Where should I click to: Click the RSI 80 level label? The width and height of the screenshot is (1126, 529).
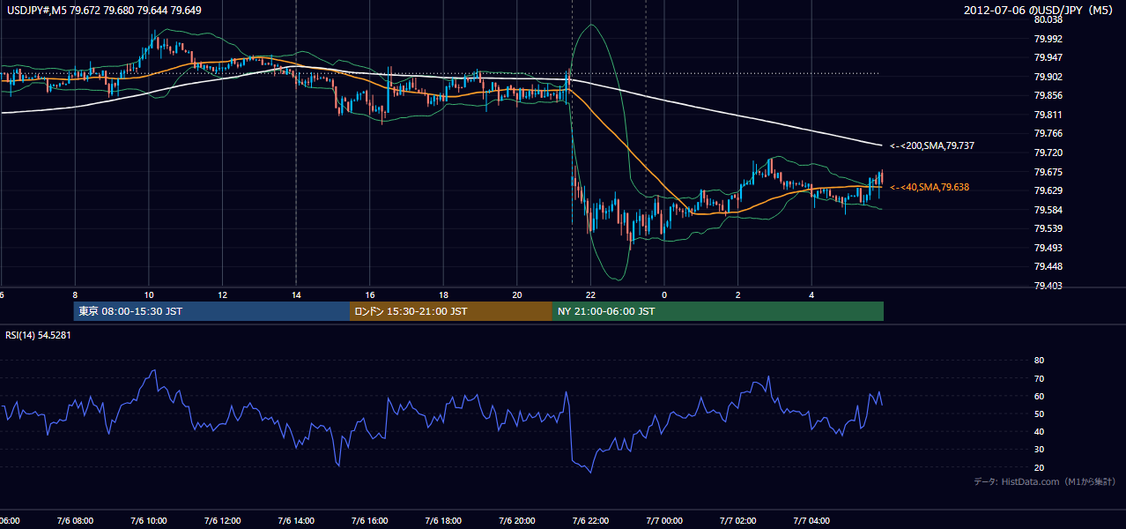tap(1039, 361)
